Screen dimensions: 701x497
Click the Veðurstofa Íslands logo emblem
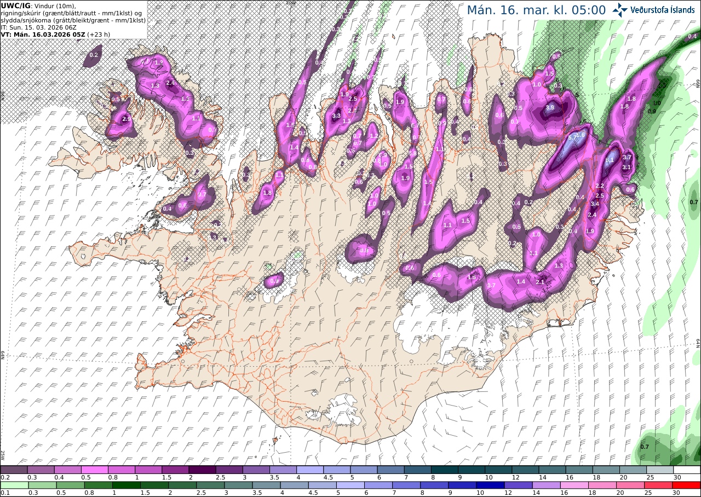coord(619,10)
